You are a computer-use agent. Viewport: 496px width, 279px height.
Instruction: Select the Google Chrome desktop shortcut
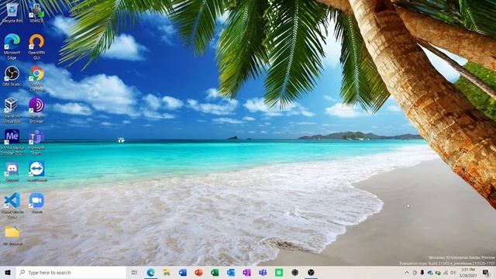click(36, 79)
